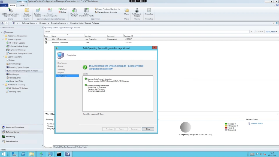This screenshot has height=157, width=279.
Task: Switch to the Home ribbon tab
Action: (13, 5)
